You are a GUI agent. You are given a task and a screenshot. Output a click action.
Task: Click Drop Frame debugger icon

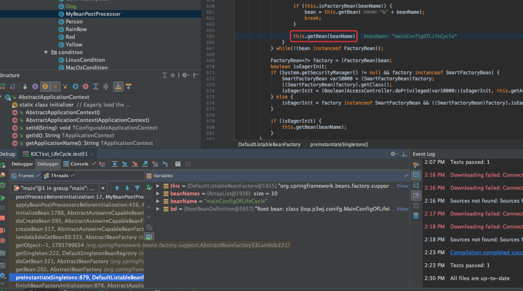point(155,164)
